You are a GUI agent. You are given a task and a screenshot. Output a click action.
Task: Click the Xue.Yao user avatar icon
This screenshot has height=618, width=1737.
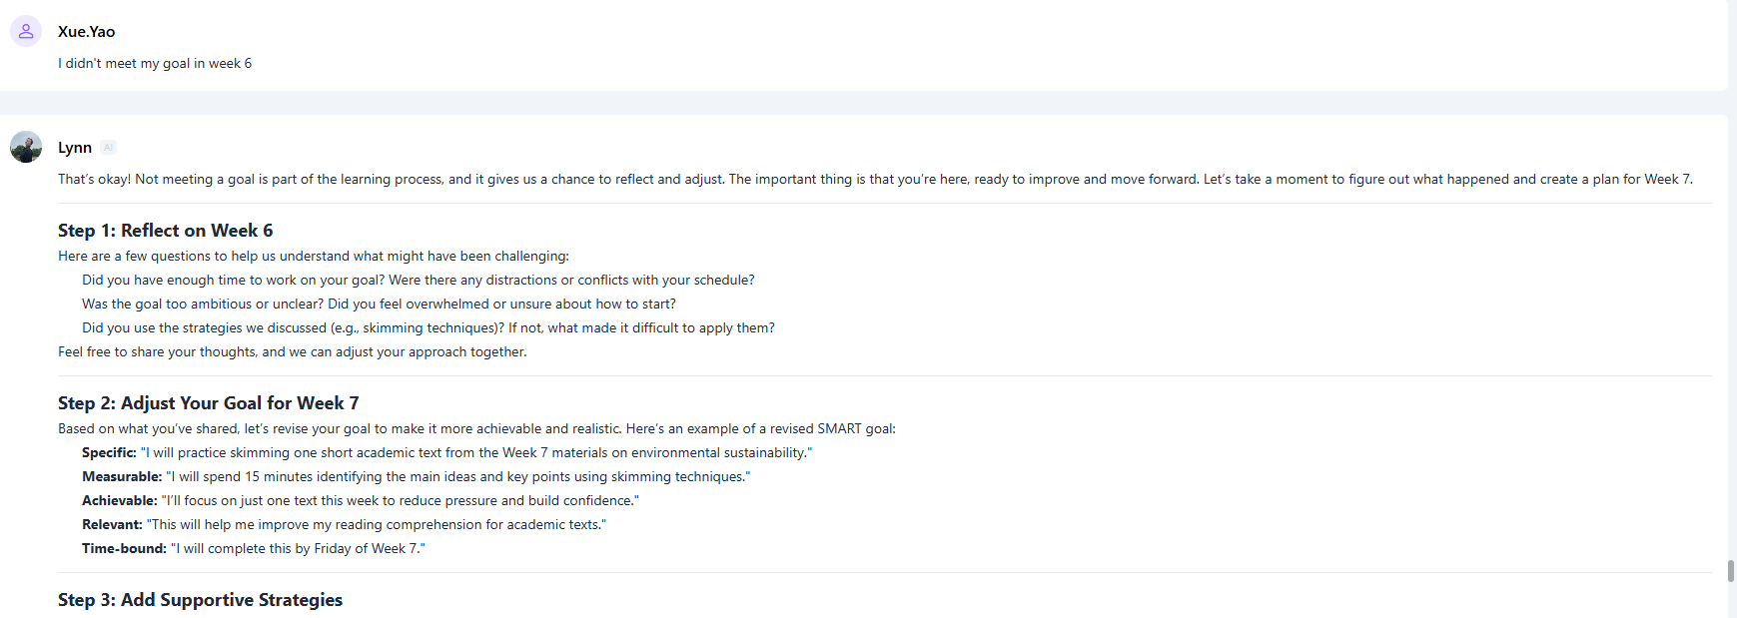(x=26, y=31)
